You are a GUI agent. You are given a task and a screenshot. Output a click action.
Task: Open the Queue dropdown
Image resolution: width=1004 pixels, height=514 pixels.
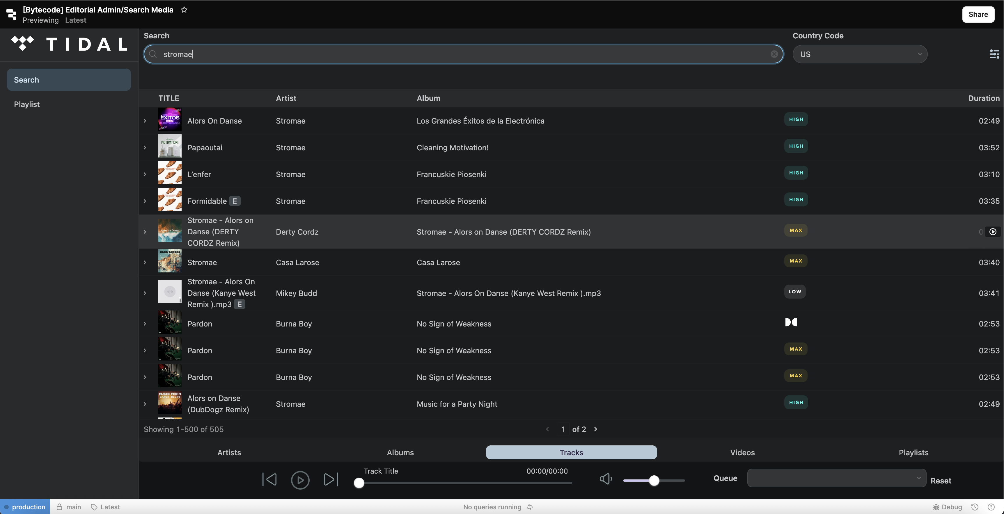pos(836,478)
